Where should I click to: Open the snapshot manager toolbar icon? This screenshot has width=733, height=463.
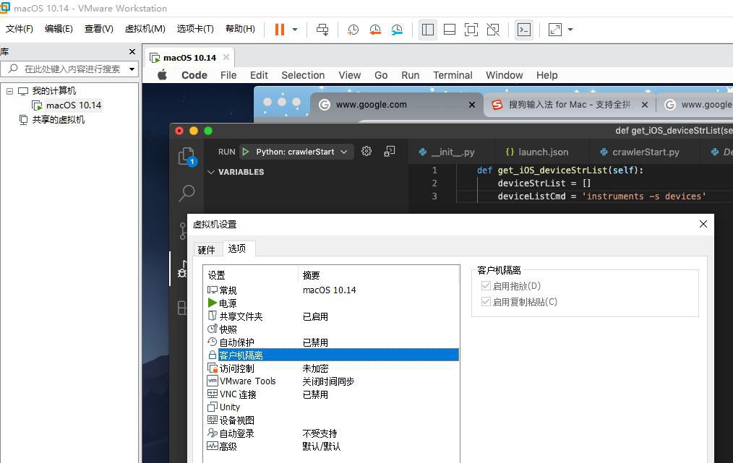point(397,30)
